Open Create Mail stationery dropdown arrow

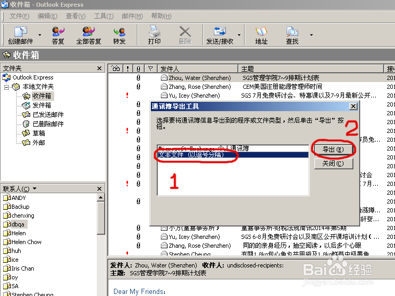(40, 35)
